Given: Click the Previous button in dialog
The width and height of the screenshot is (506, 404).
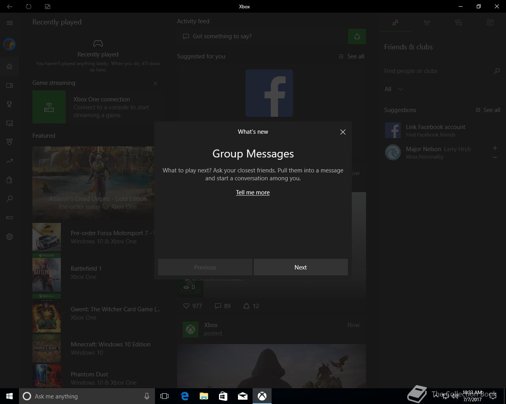Looking at the screenshot, I should [x=205, y=267].
